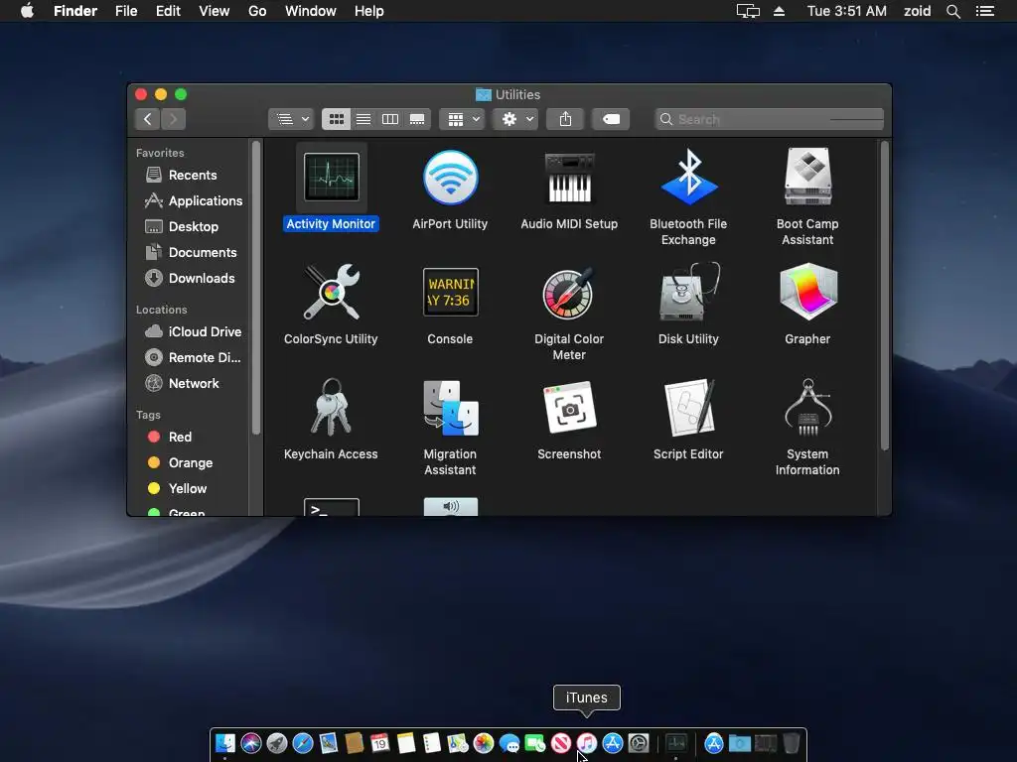Open AirPort Utility app icon
The height and width of the screenshot is (762, 1017).
pyautogui.click(x=450, y=178)
